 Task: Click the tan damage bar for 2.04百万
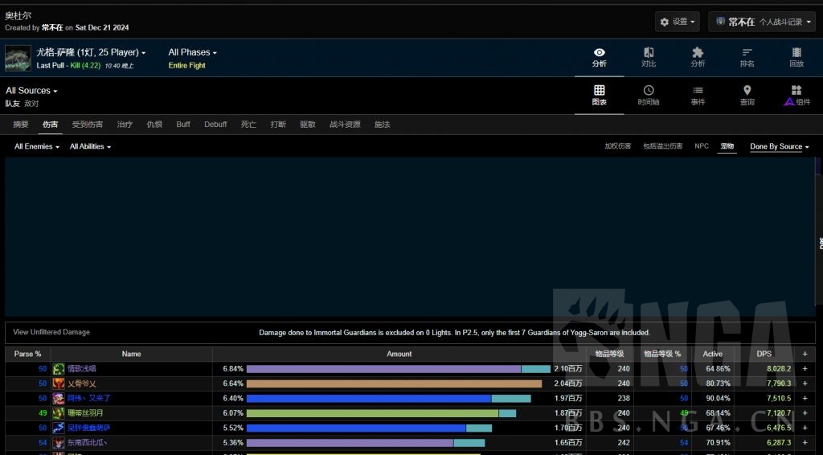coord(394,383)
